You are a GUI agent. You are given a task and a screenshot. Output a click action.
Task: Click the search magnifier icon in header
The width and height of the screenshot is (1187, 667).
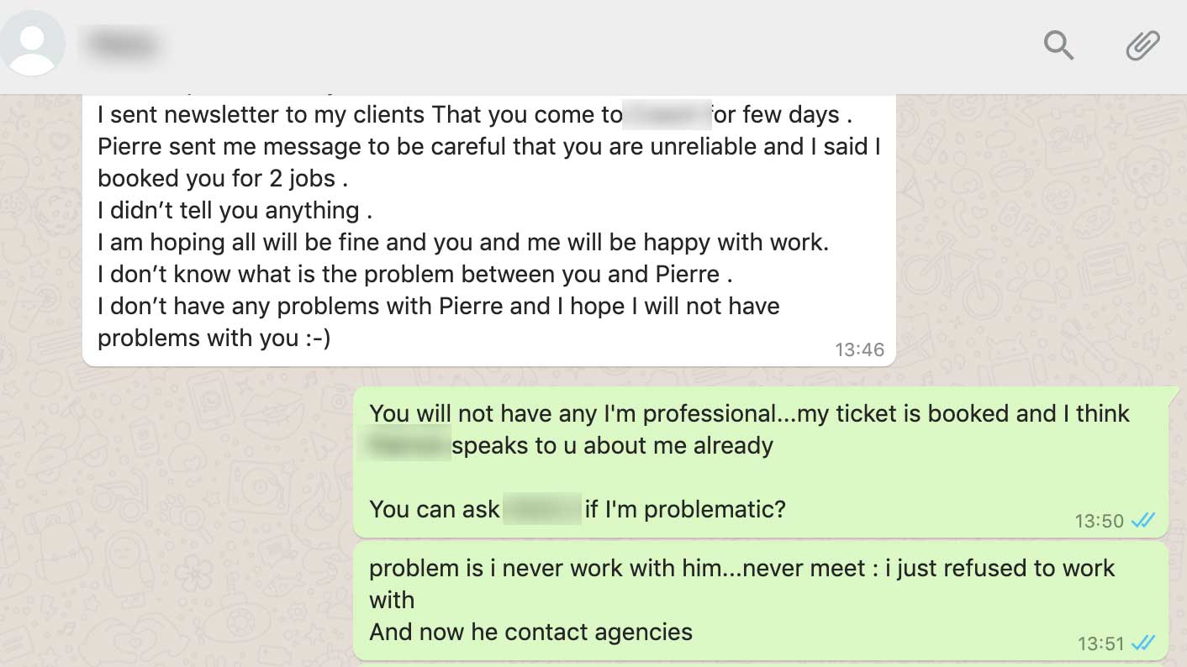coord(1058,45)
